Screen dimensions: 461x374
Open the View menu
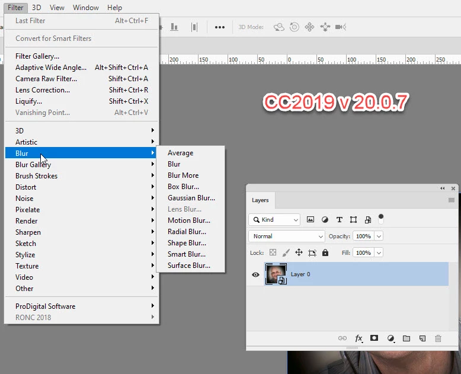pyautogui.click(x=57, y=7)
